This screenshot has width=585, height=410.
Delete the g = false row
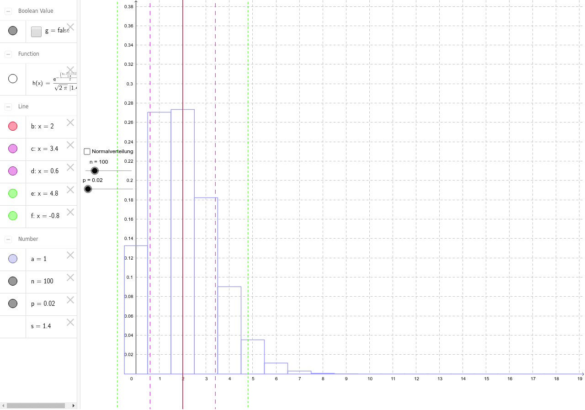click(70, 27)
